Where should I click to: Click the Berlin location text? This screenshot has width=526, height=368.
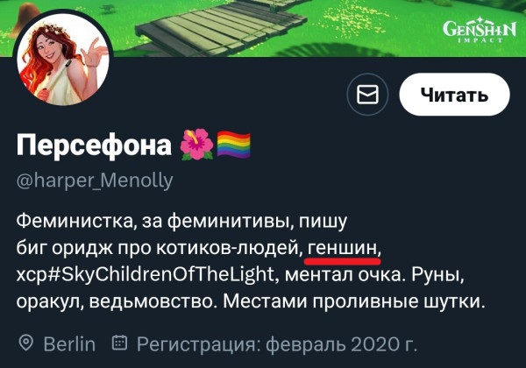tap(69, 343)
